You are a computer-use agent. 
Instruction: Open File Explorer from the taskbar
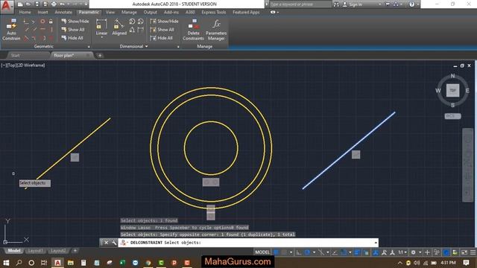pos(71,263)
